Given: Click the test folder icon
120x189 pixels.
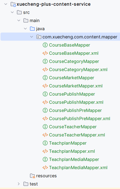Looking at the screenshot, I should [26, 184].
